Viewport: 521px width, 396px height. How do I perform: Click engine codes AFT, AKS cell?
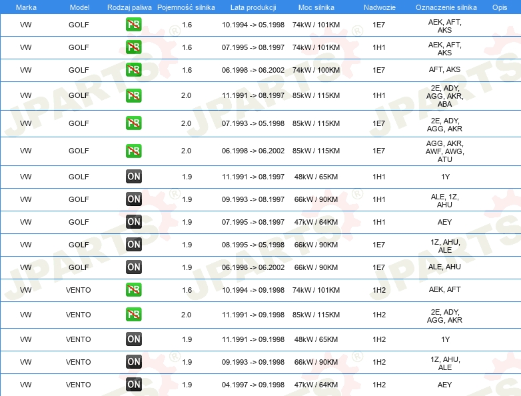pos(444,69)
